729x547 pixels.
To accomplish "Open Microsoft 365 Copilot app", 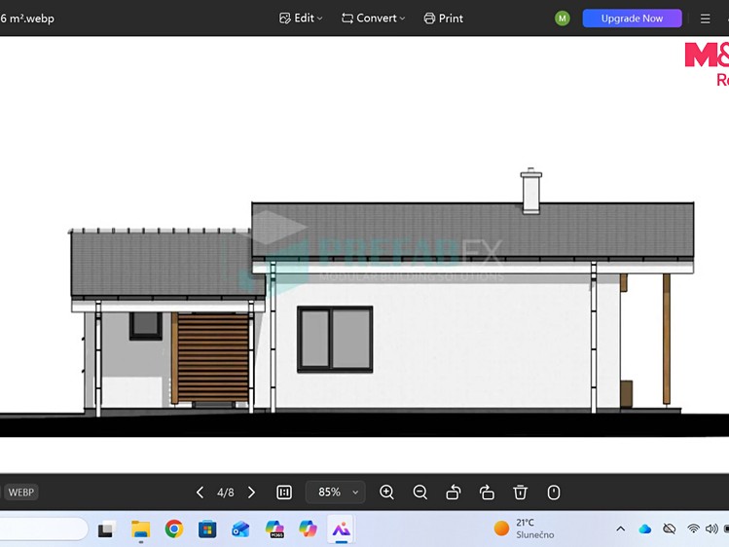I will tap(274, 529).
